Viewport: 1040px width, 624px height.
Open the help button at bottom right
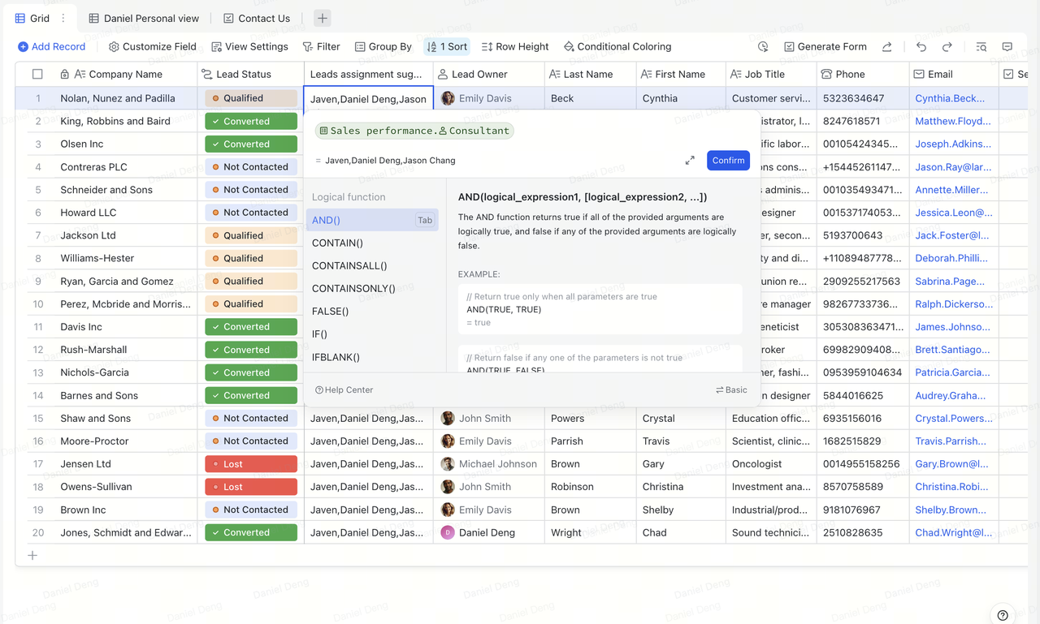click(1003, 615)
